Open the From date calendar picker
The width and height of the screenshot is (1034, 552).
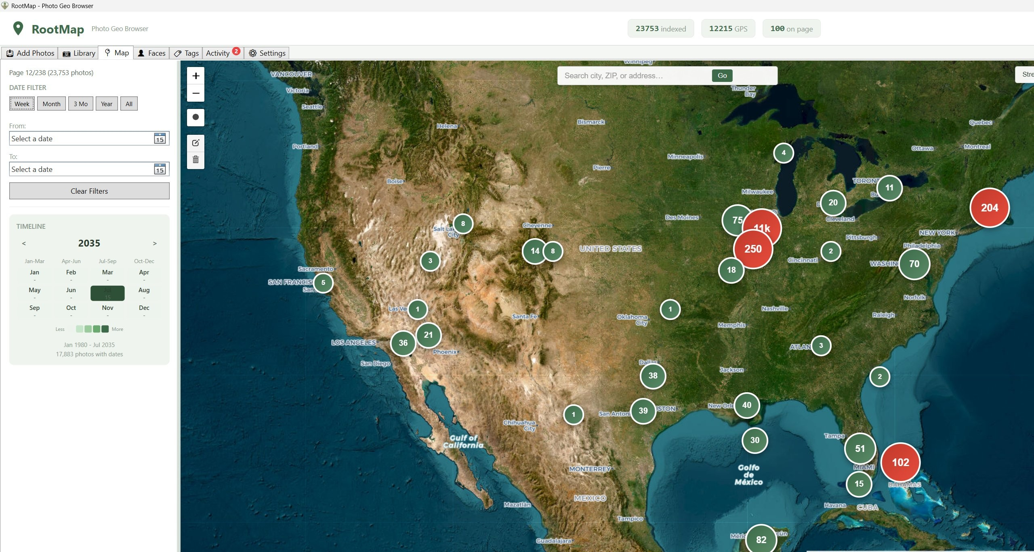(160, 138)
